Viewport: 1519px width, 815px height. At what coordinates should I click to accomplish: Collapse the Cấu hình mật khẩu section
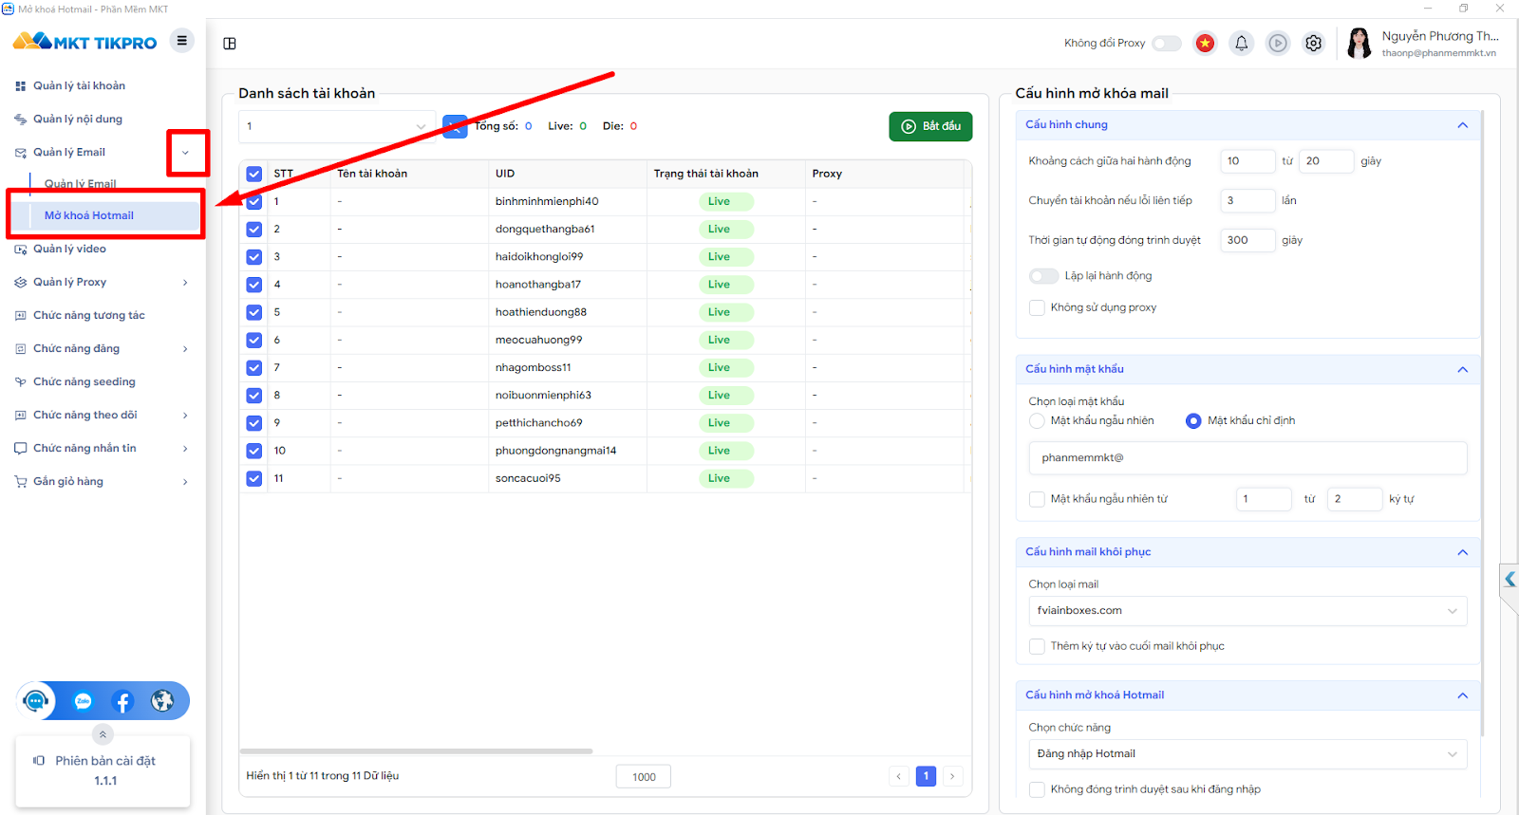pos(1463,369)
